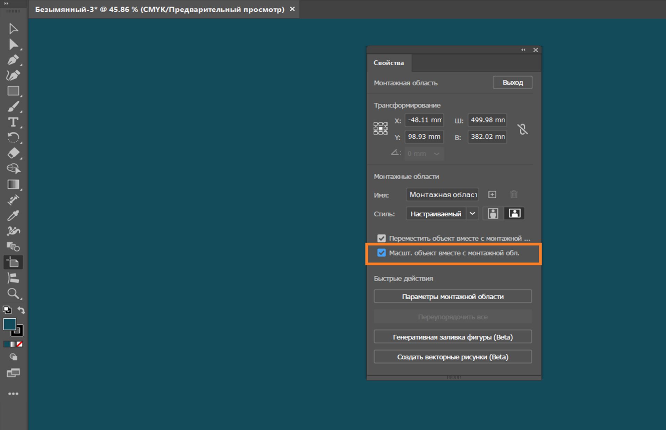
Task: Select the Direct Selection tool
Action: tap(14, 44)
